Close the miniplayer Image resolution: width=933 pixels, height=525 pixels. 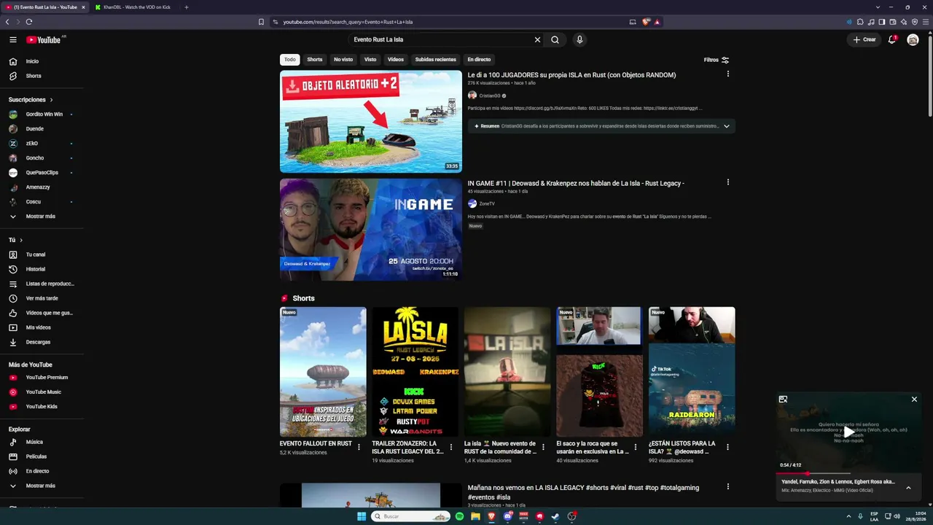click(914, 399)
